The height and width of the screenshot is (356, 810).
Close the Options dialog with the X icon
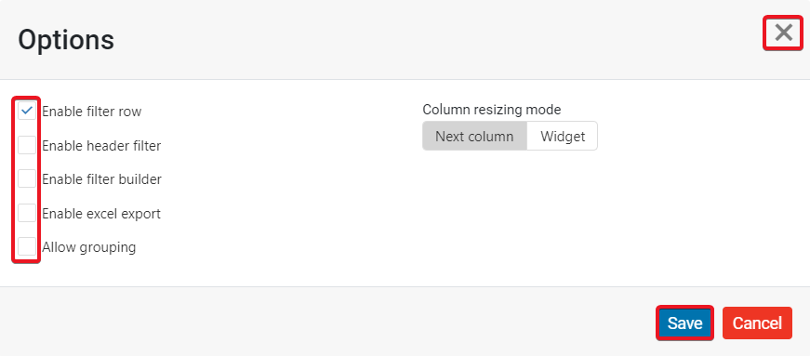(783, 33)
